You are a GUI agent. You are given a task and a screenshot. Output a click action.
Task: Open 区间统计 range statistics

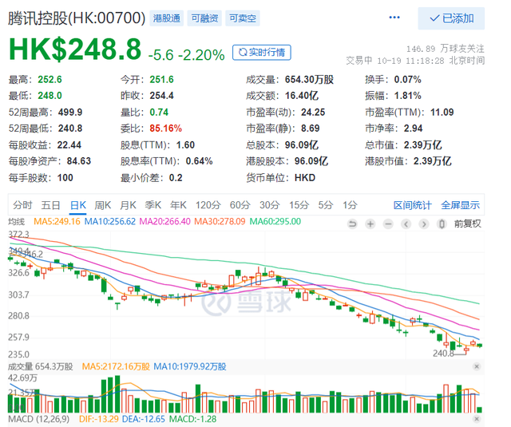(x=412, y=205)
